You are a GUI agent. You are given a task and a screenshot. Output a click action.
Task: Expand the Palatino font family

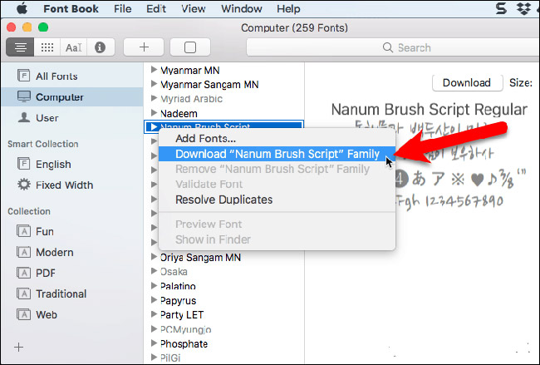tap(154, 285)
